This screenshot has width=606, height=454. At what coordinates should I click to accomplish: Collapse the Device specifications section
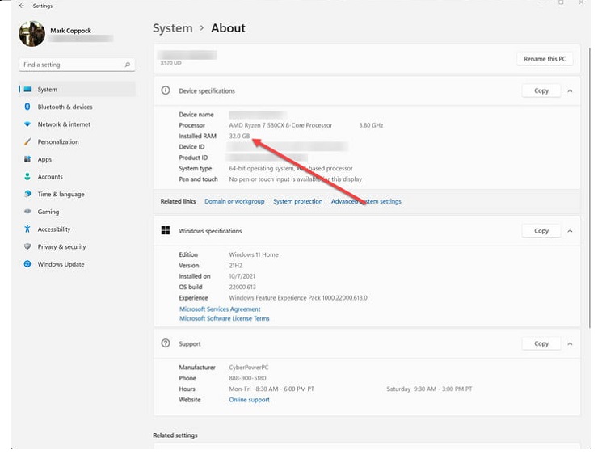(570, 91)
